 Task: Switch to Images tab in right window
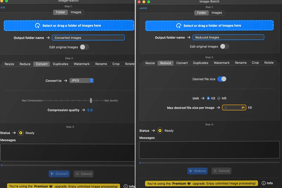click(217, 13)
